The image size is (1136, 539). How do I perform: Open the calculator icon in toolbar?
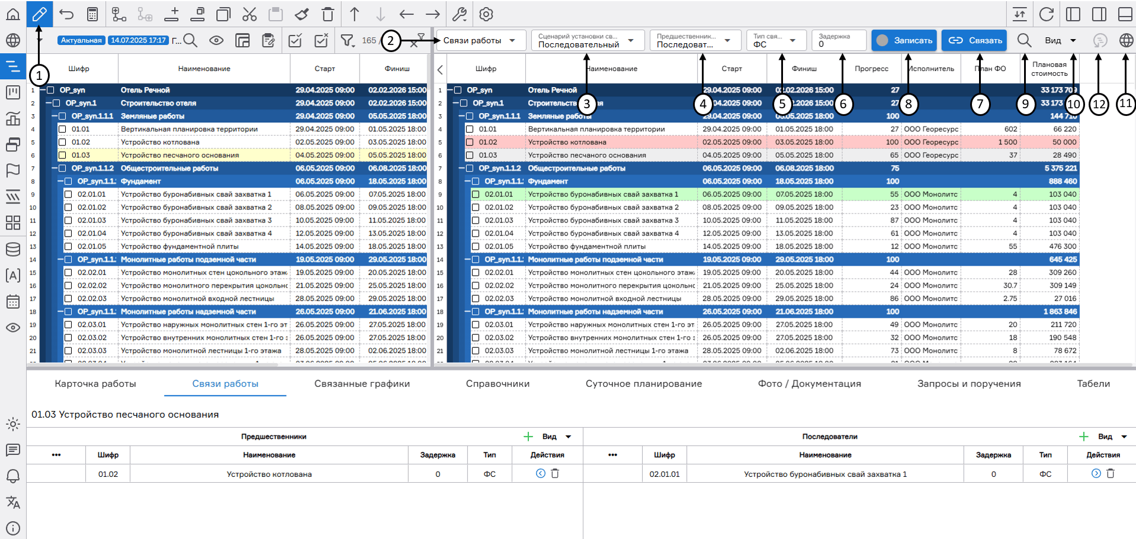coord(92,14)
